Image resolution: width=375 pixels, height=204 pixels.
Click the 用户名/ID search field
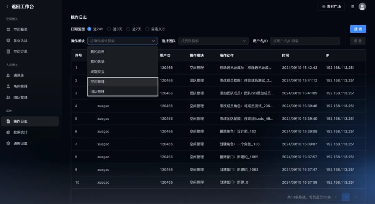point(305,41)
